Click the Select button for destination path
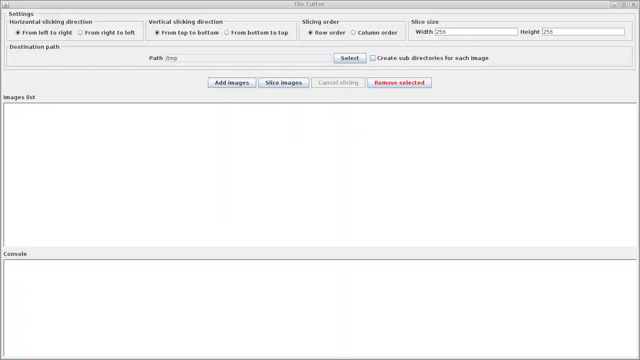The image size is (640, 360). [349, 58]
